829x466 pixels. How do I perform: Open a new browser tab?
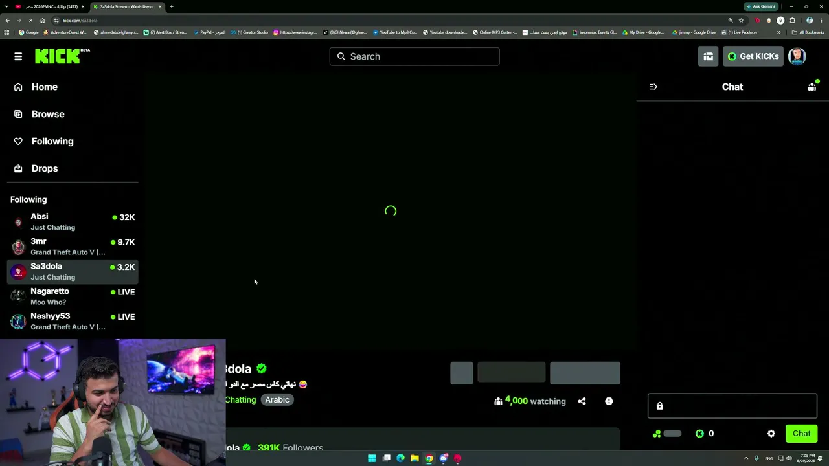pos(172,6)
